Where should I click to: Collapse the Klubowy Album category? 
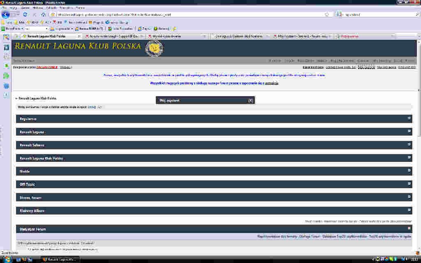[x=409, y=210]
